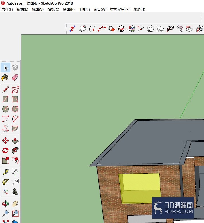The height and width of the screenshot is (223, 204).
Task: Select the Line pencil tool
Action: pos(5,90)
